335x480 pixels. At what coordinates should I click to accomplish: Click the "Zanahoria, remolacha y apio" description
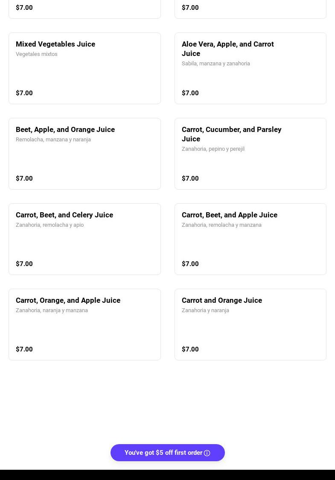point(50,225)
